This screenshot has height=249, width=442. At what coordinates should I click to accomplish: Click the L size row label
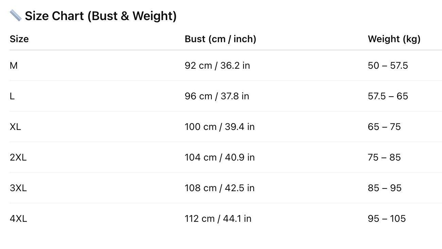click(12, 96)
